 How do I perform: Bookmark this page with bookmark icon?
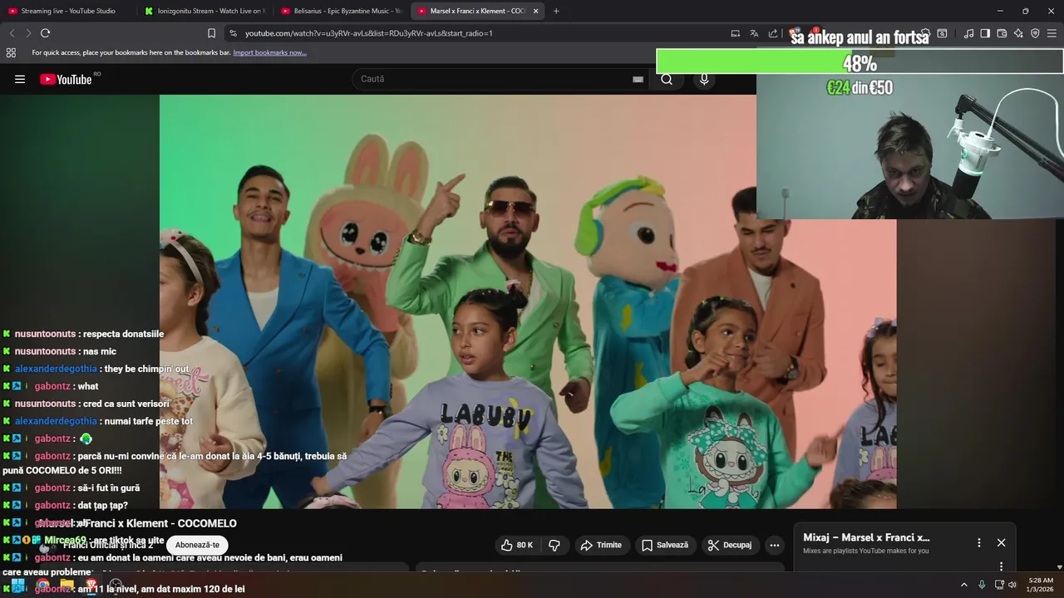point(211,33)
